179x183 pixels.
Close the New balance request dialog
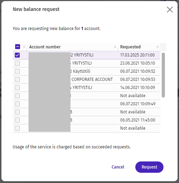click(170, 10)
